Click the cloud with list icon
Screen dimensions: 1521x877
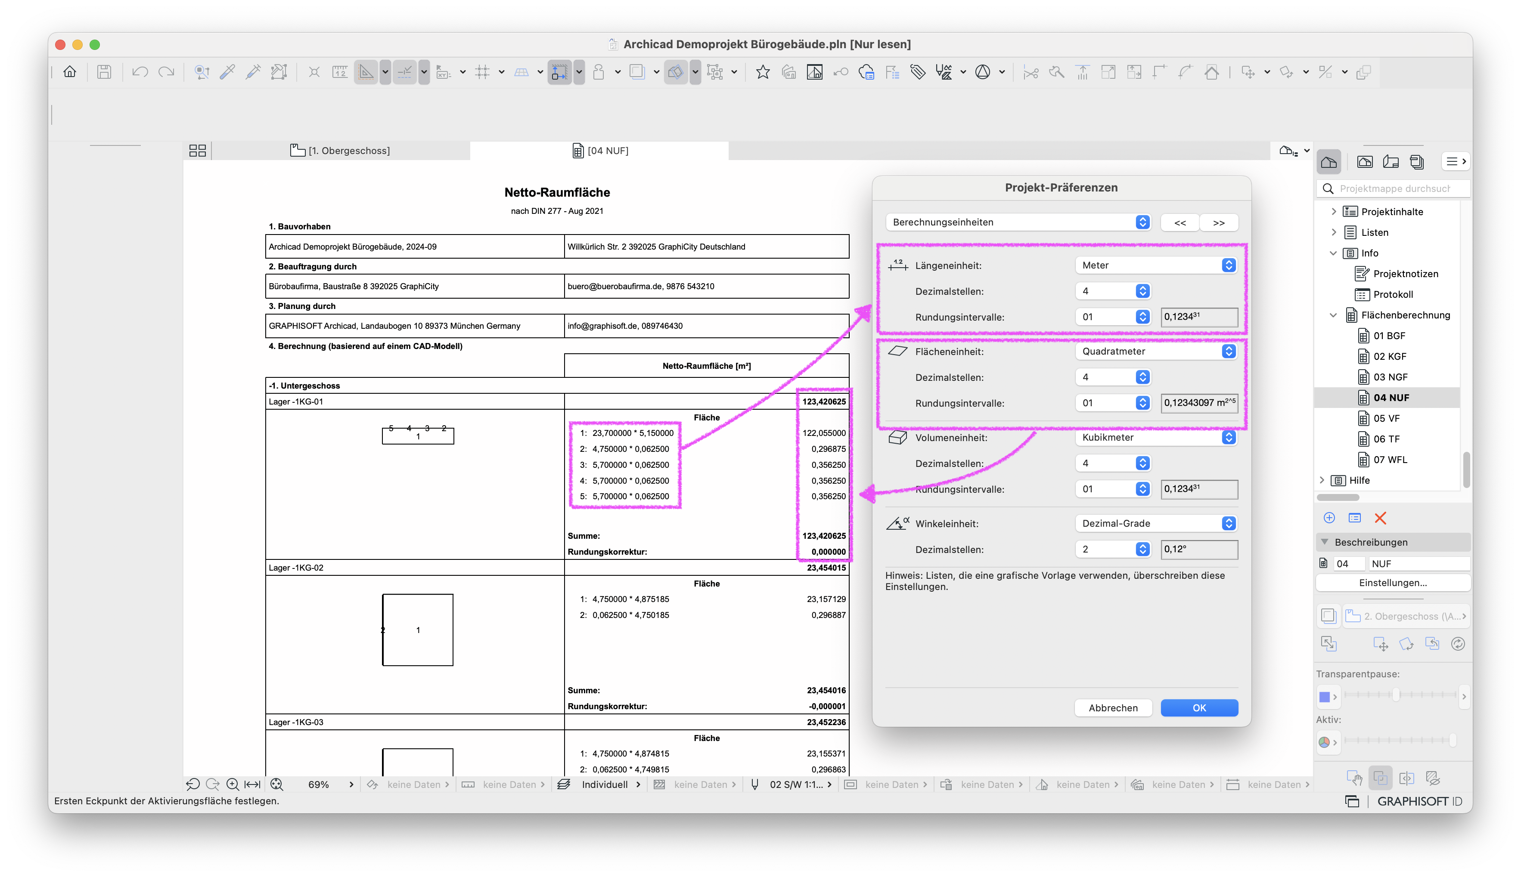(866, 72)
